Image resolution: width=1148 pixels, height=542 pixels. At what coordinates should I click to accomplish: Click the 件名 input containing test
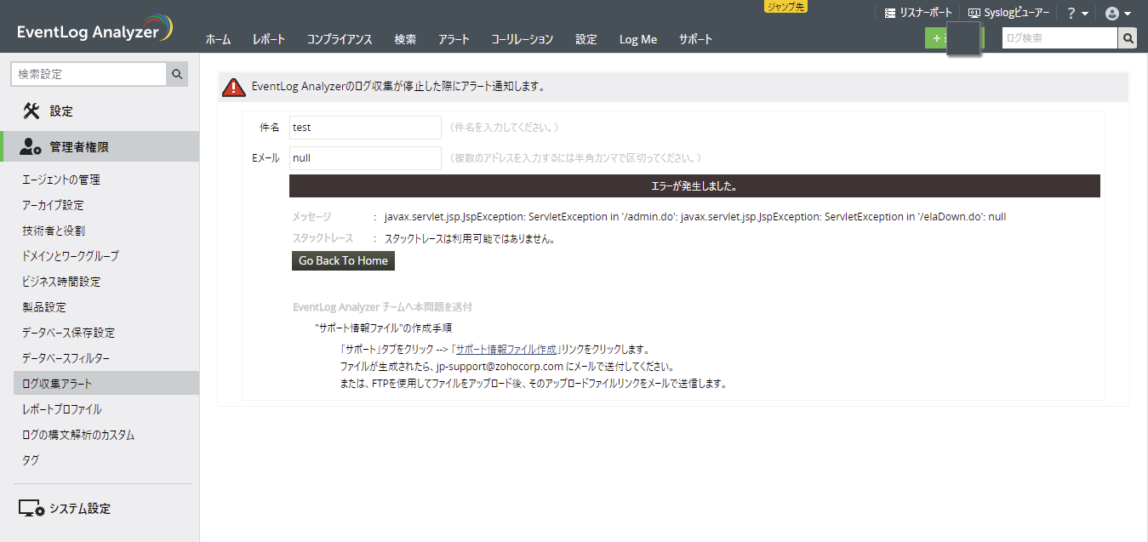[x=365, y=128]
